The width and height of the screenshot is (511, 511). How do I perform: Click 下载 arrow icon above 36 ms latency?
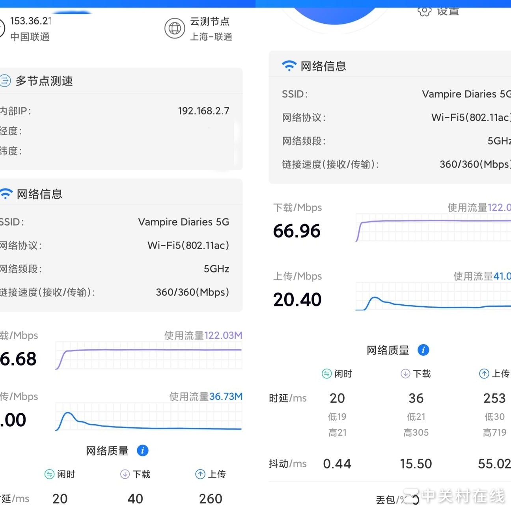(405, 373)
